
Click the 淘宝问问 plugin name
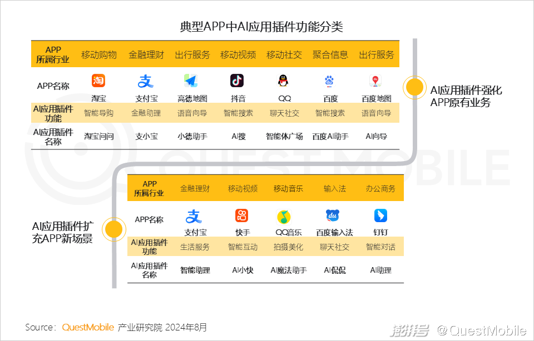pos(99,136)
